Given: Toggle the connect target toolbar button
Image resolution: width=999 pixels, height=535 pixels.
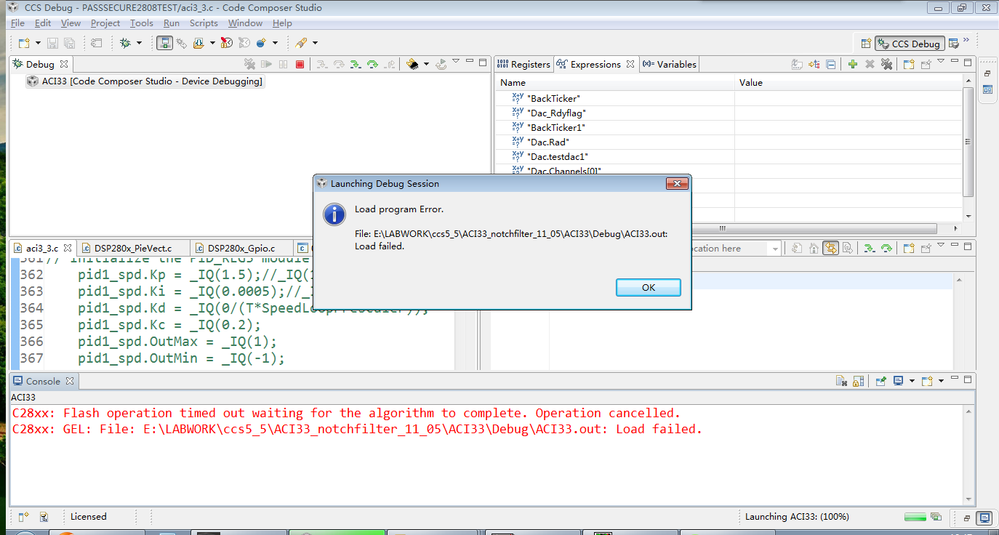Looking at the screenshot, I should 166,43.
